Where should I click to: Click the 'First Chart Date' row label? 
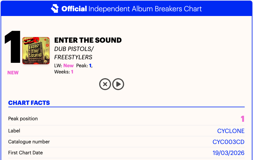26,153
